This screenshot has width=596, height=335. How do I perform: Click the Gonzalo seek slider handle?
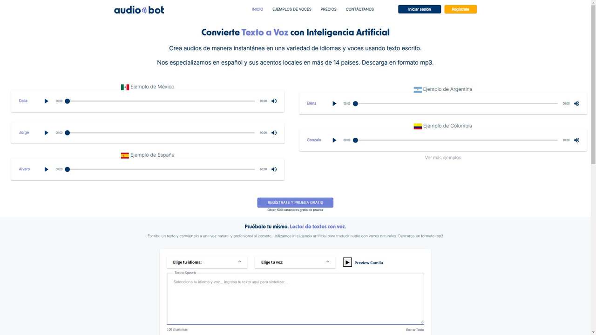[x=355, y=140]
